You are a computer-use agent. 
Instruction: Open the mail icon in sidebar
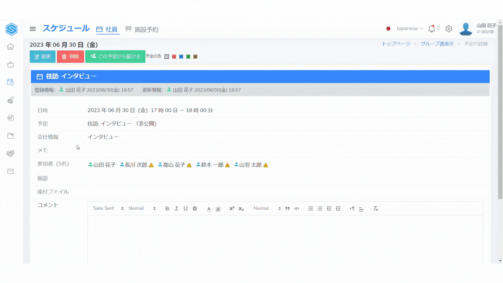click(10, 171)
